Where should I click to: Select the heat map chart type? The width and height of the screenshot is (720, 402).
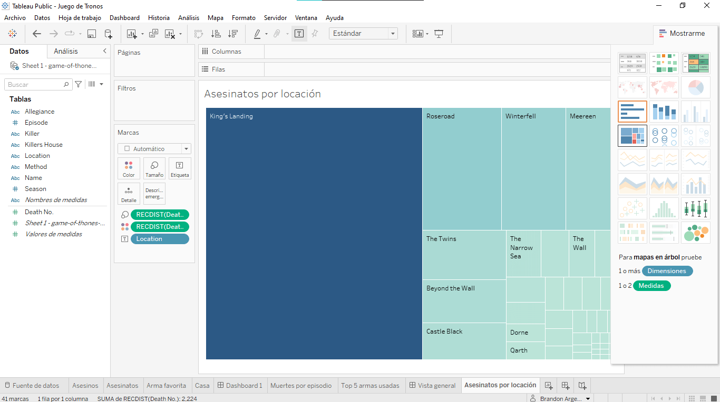coord(664,63)
